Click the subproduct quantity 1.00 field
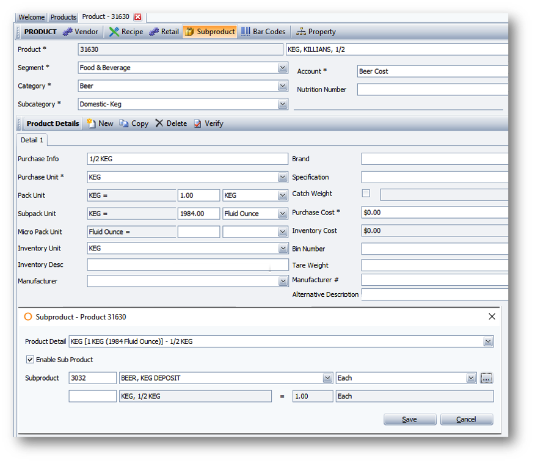Image resolution: width=535 pixels, height=463 pixels. [x=313, y=396]
